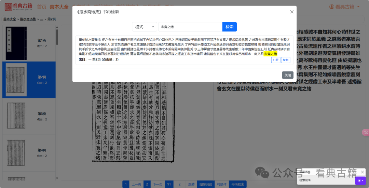Select the 第1页 page thumbnail
The image size is (369, 188).
pos(29,43)
